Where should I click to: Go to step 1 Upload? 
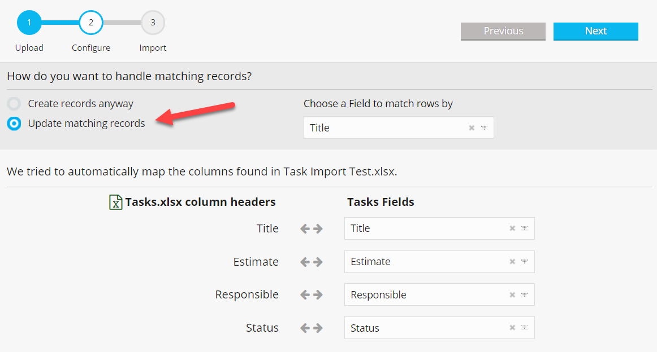[29, 23]
